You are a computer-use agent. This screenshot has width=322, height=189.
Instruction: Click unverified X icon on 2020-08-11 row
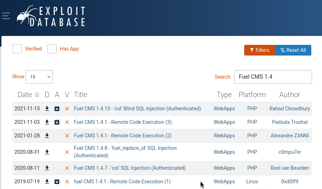(67, 168)
